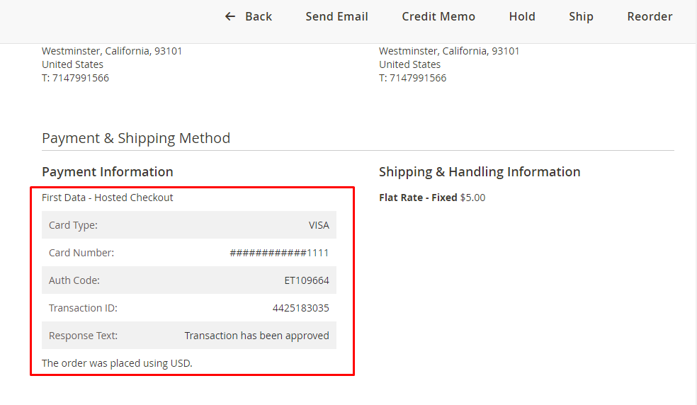
Task: Click the Payment & Shipping Method heading
Action: (x=136, y=138)
